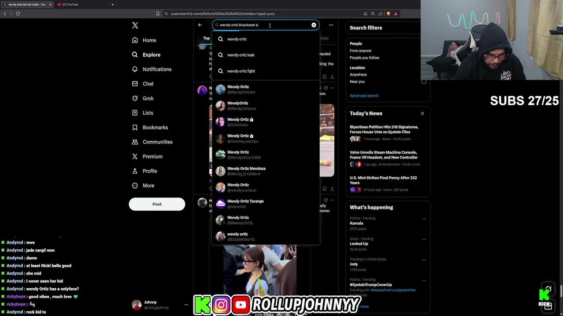Switch to the Lists results tab
The image size is (563, 316).
click(x=325, y=38)
